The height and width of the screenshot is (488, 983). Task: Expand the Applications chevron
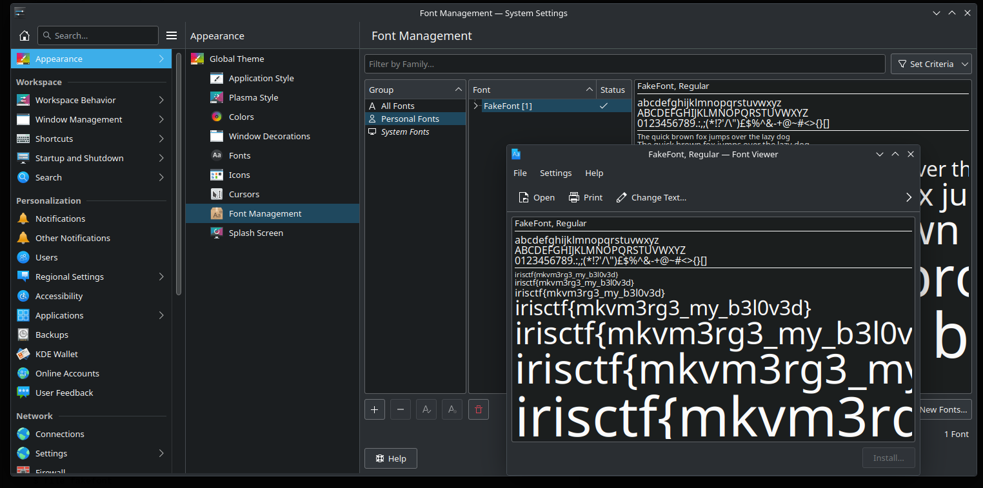click(x=161, y=315)
